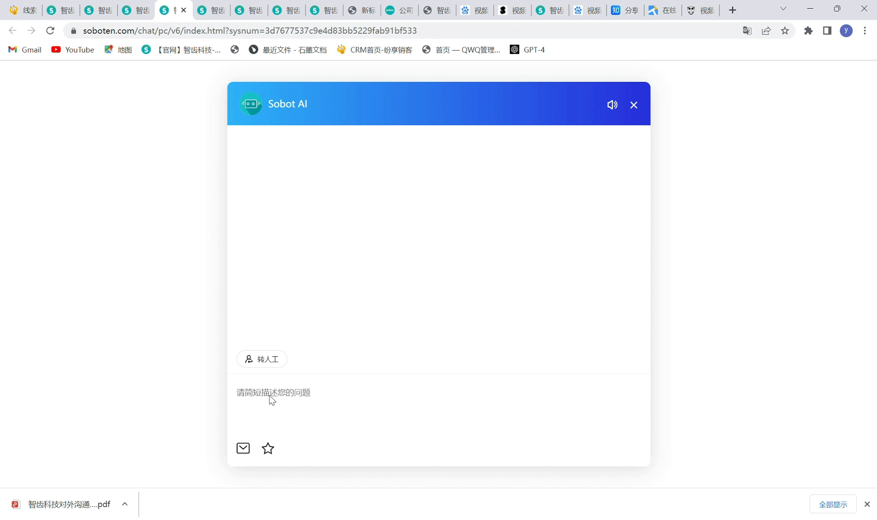Reload the current page
Viewport: 877px width, 520px height.
tap(50, 31)
